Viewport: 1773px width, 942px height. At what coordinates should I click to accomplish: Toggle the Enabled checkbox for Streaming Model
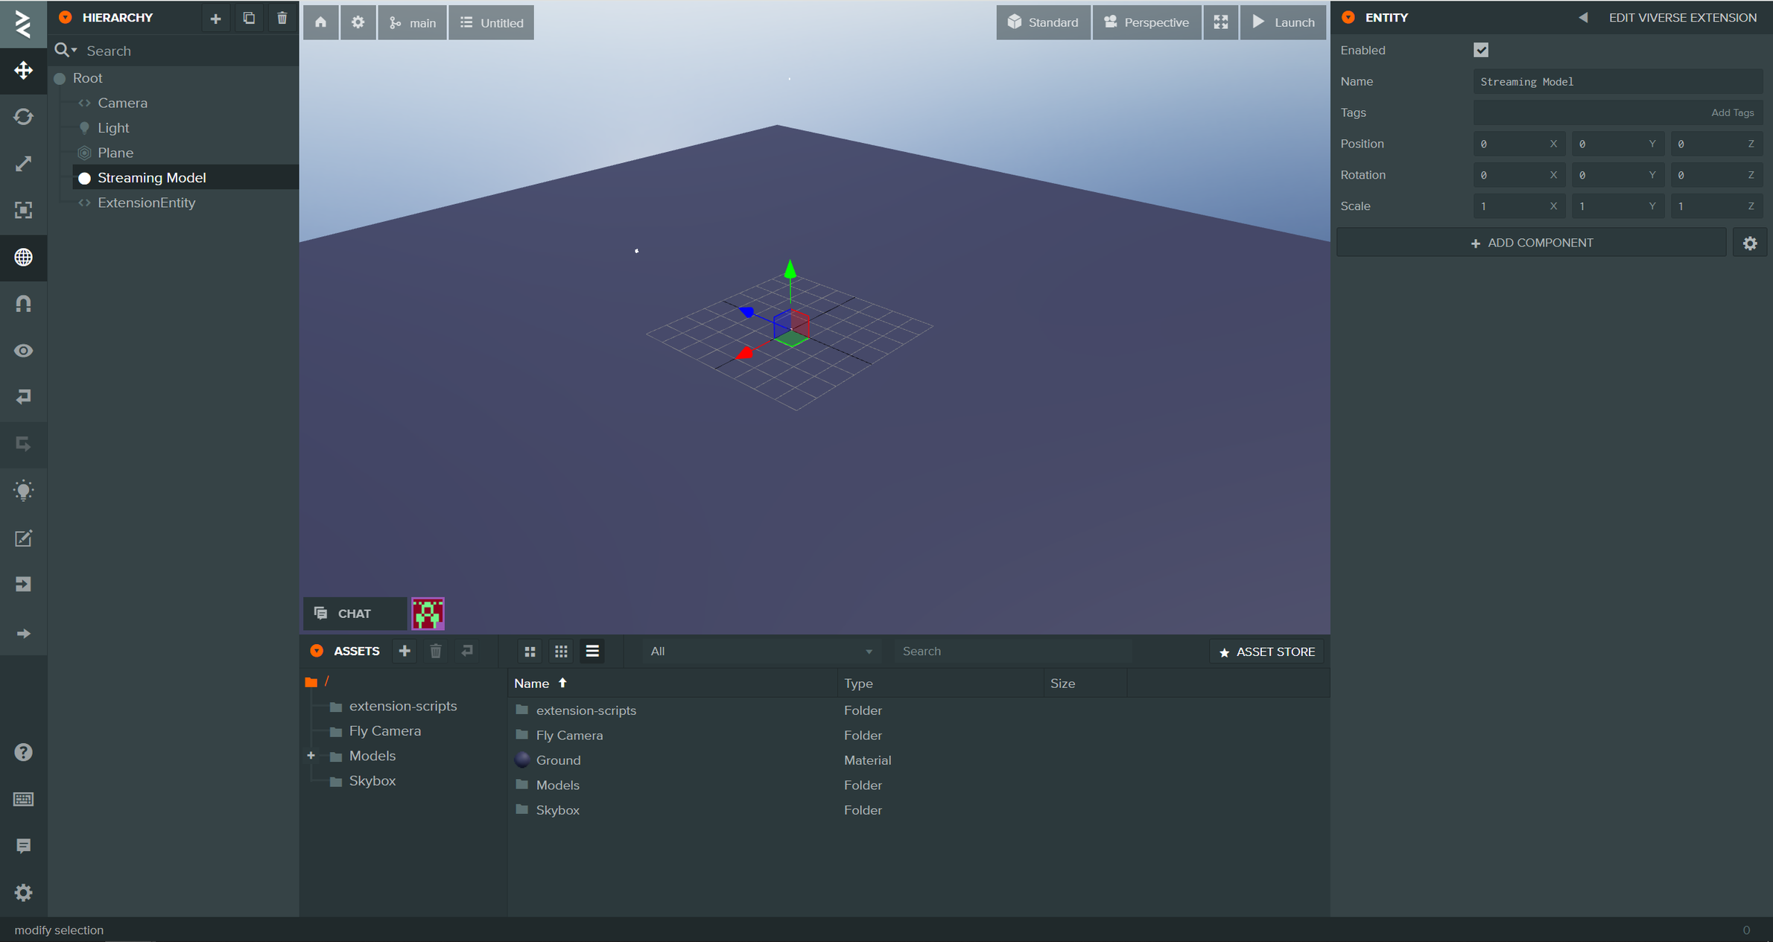pyautogui.click(x=1481, y=49)
